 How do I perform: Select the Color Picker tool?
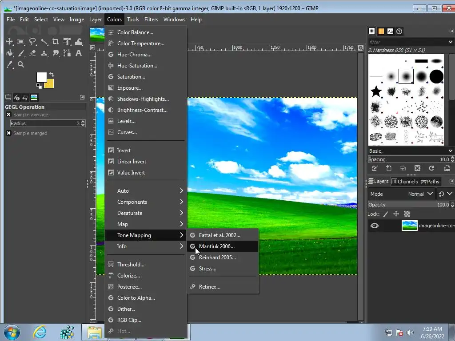point(10,64)
